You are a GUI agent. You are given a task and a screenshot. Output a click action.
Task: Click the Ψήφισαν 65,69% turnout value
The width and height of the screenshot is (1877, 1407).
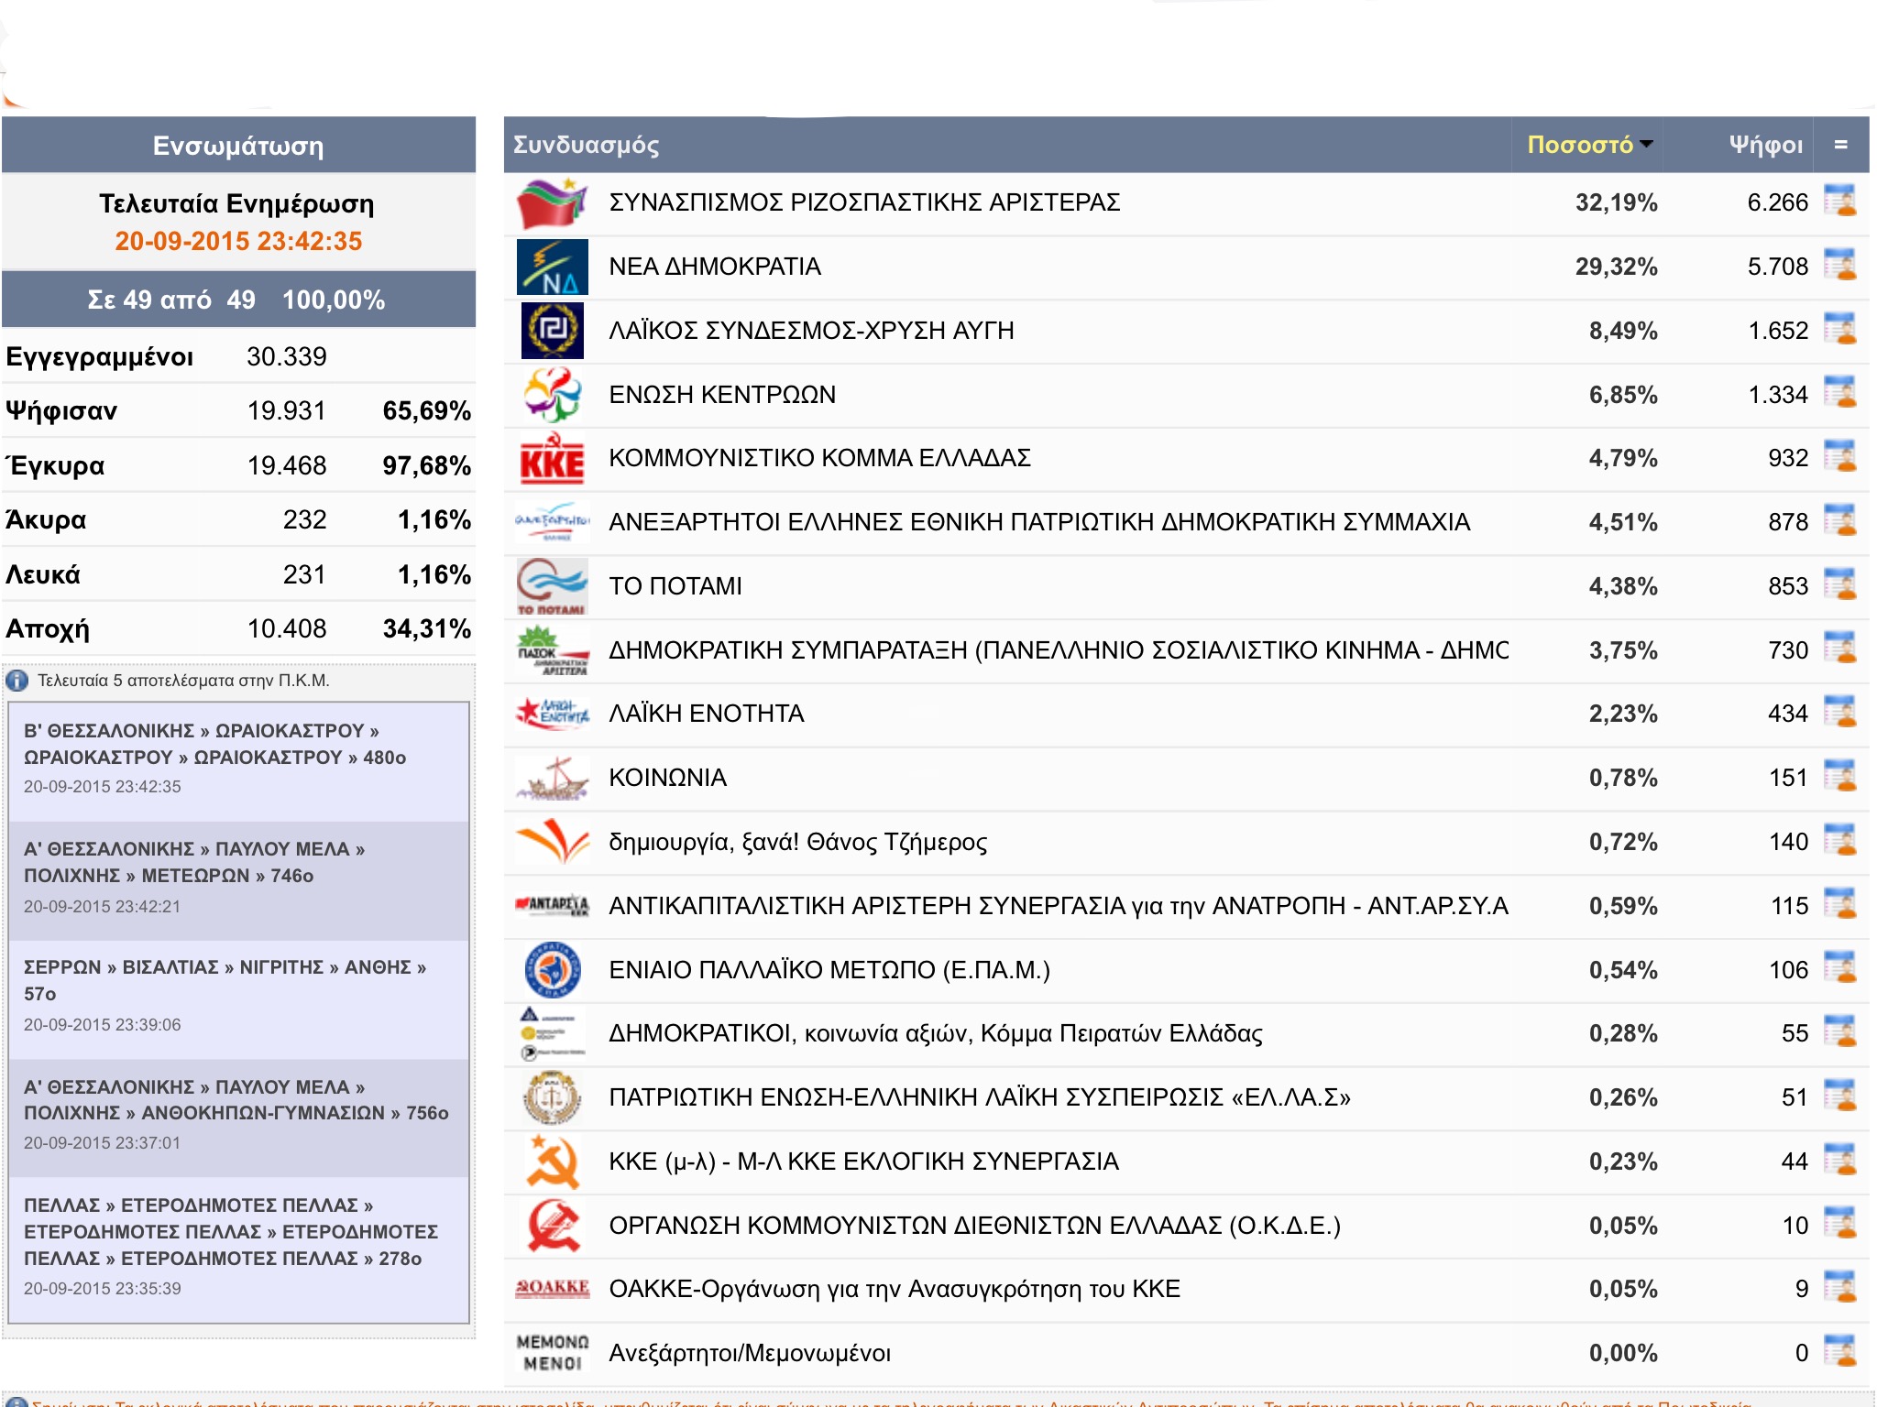(x=426, y=410)
